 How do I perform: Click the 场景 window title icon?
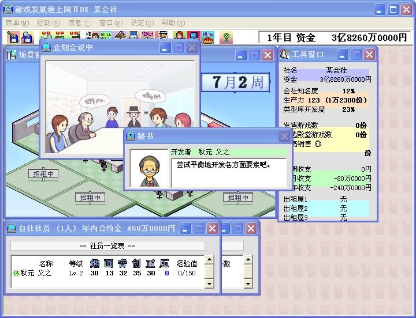coord(12,55)
